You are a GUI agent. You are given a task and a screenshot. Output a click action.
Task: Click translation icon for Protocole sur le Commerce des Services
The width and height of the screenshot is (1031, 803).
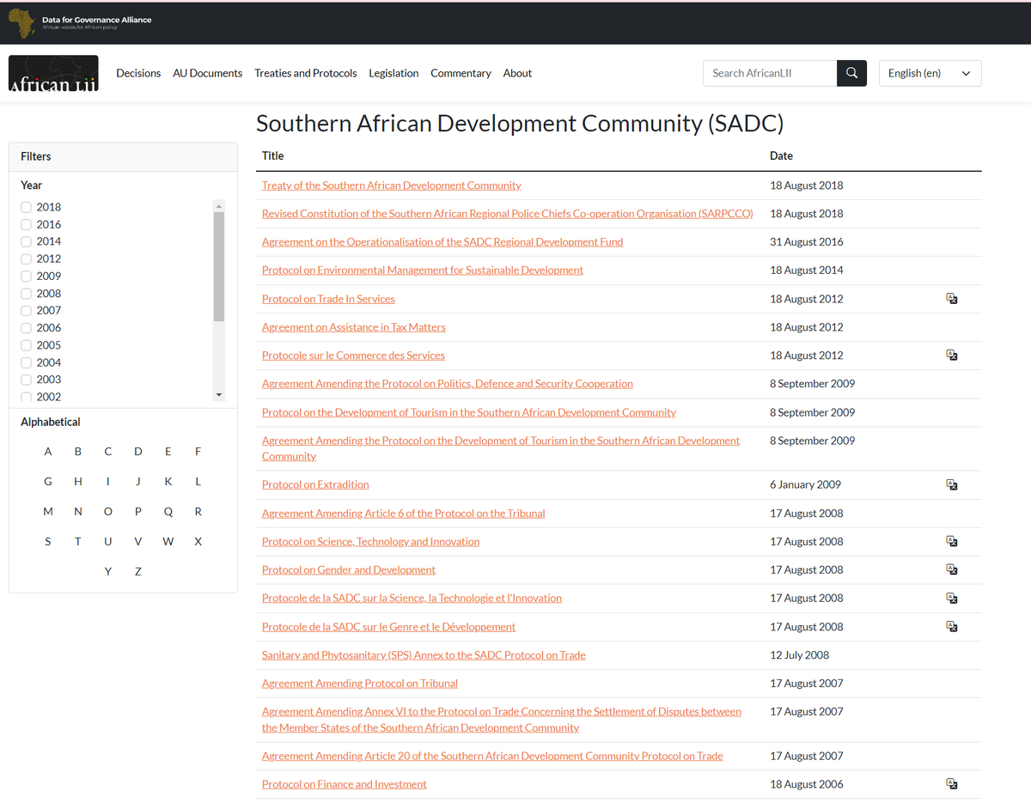tap(952, 356)
